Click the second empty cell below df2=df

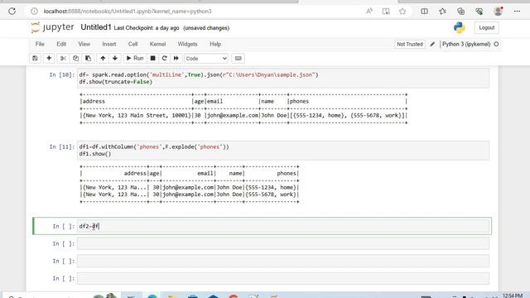pos(283,262)
